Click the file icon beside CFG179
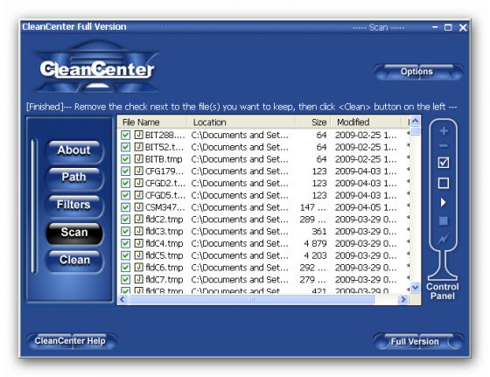The image size is (490, 377). (138, 171)
